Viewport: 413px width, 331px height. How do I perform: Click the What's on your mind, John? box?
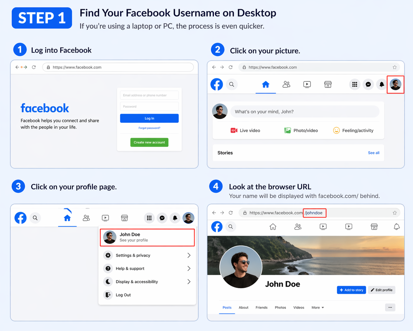coord(305,112)
